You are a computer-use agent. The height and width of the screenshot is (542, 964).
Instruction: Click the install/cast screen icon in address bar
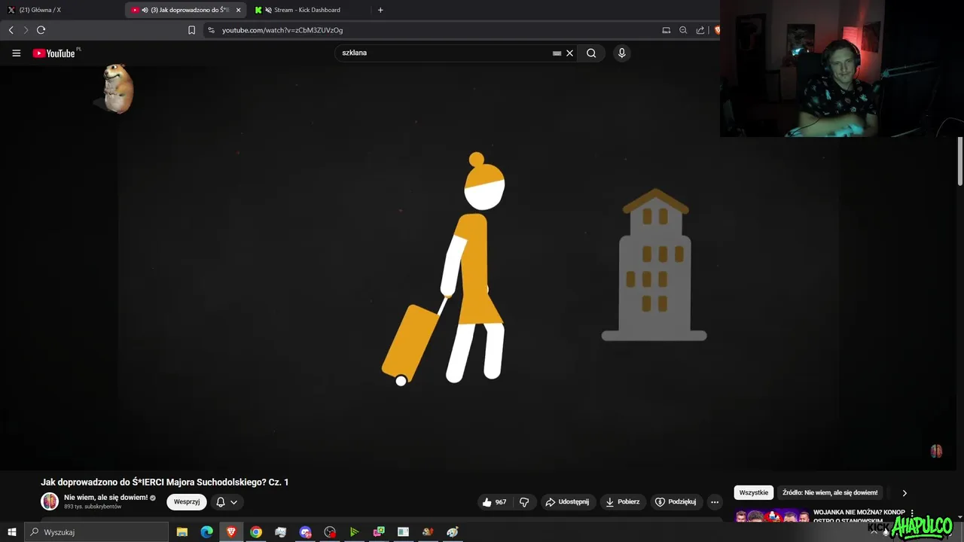pos(666,30)
